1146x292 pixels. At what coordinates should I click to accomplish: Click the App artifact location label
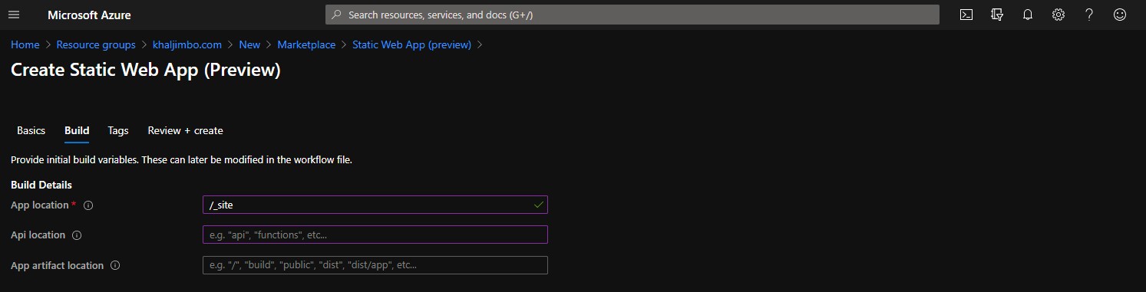click(x=57, y=265)
